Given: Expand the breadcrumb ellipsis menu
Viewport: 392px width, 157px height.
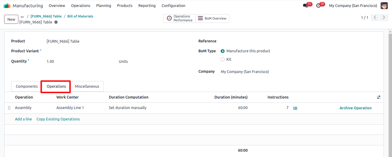Looking at the screenshot, I should click(x=22, y=17).
